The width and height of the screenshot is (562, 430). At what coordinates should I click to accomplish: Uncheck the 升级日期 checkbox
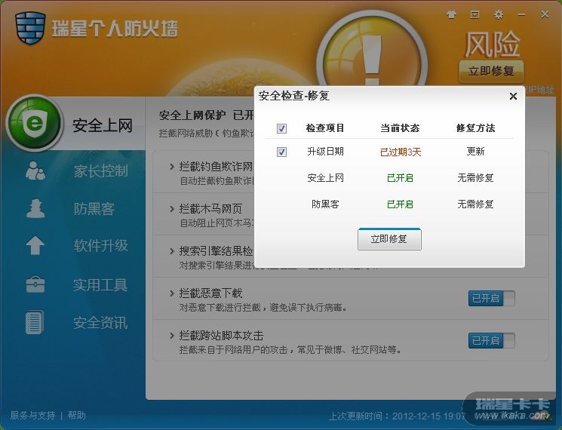(x=281, y=152)
